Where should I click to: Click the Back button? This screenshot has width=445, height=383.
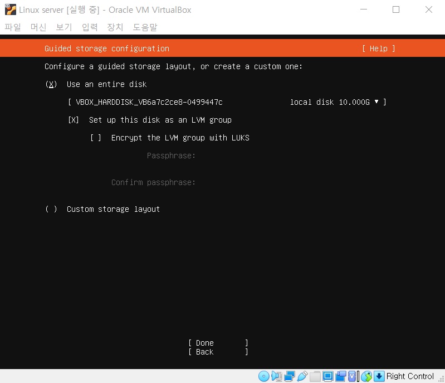click(x=218, y=352)
